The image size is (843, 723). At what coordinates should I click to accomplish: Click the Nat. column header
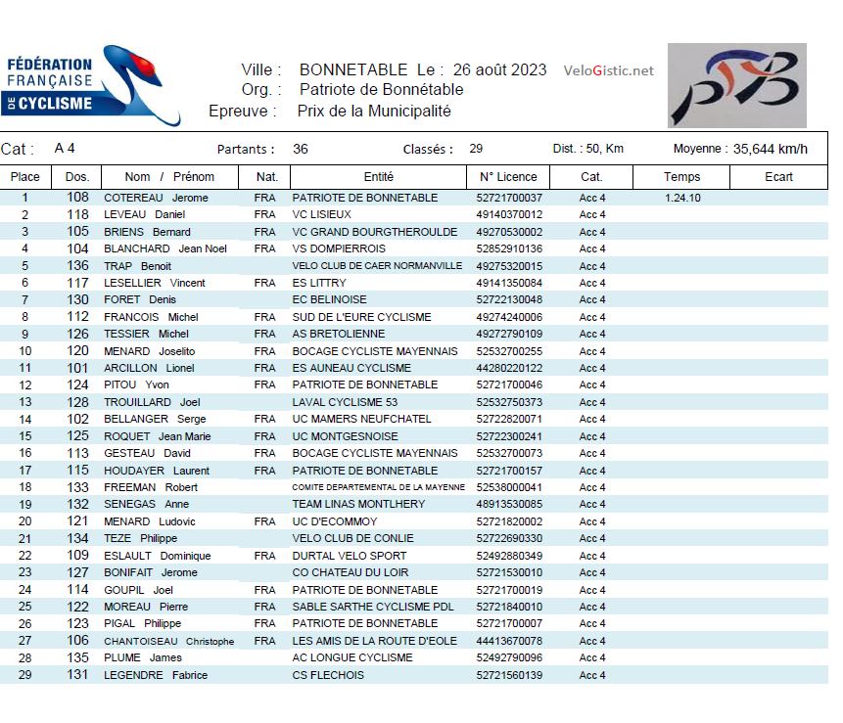pos(266,177)
